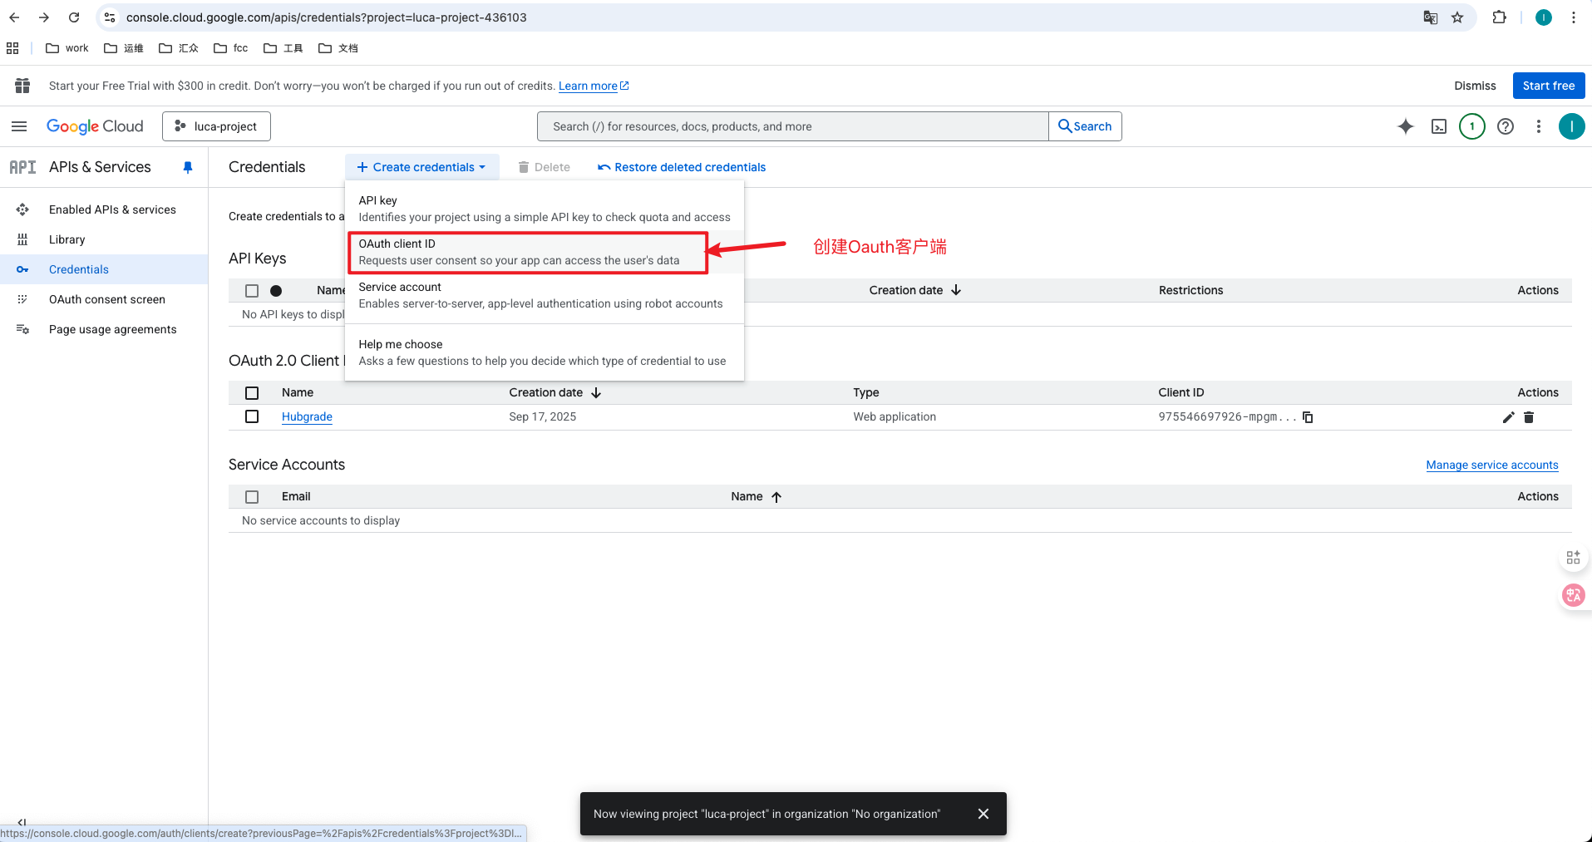The image size is (1592, 842).
Task: Check the select-all OAuth clients checkbox
Action: tap(252, 392)
